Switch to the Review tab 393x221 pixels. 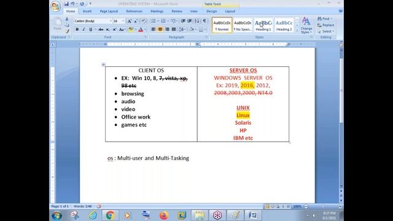(177, 11)
